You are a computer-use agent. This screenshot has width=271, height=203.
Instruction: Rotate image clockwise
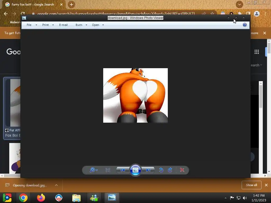pyautogui.click(x=170, y=170)
